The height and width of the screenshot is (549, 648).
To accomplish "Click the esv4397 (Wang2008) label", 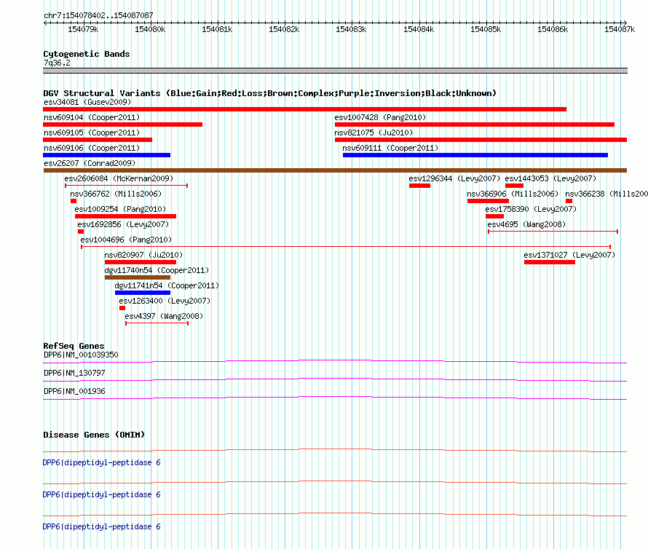I will tap(164, 316).
